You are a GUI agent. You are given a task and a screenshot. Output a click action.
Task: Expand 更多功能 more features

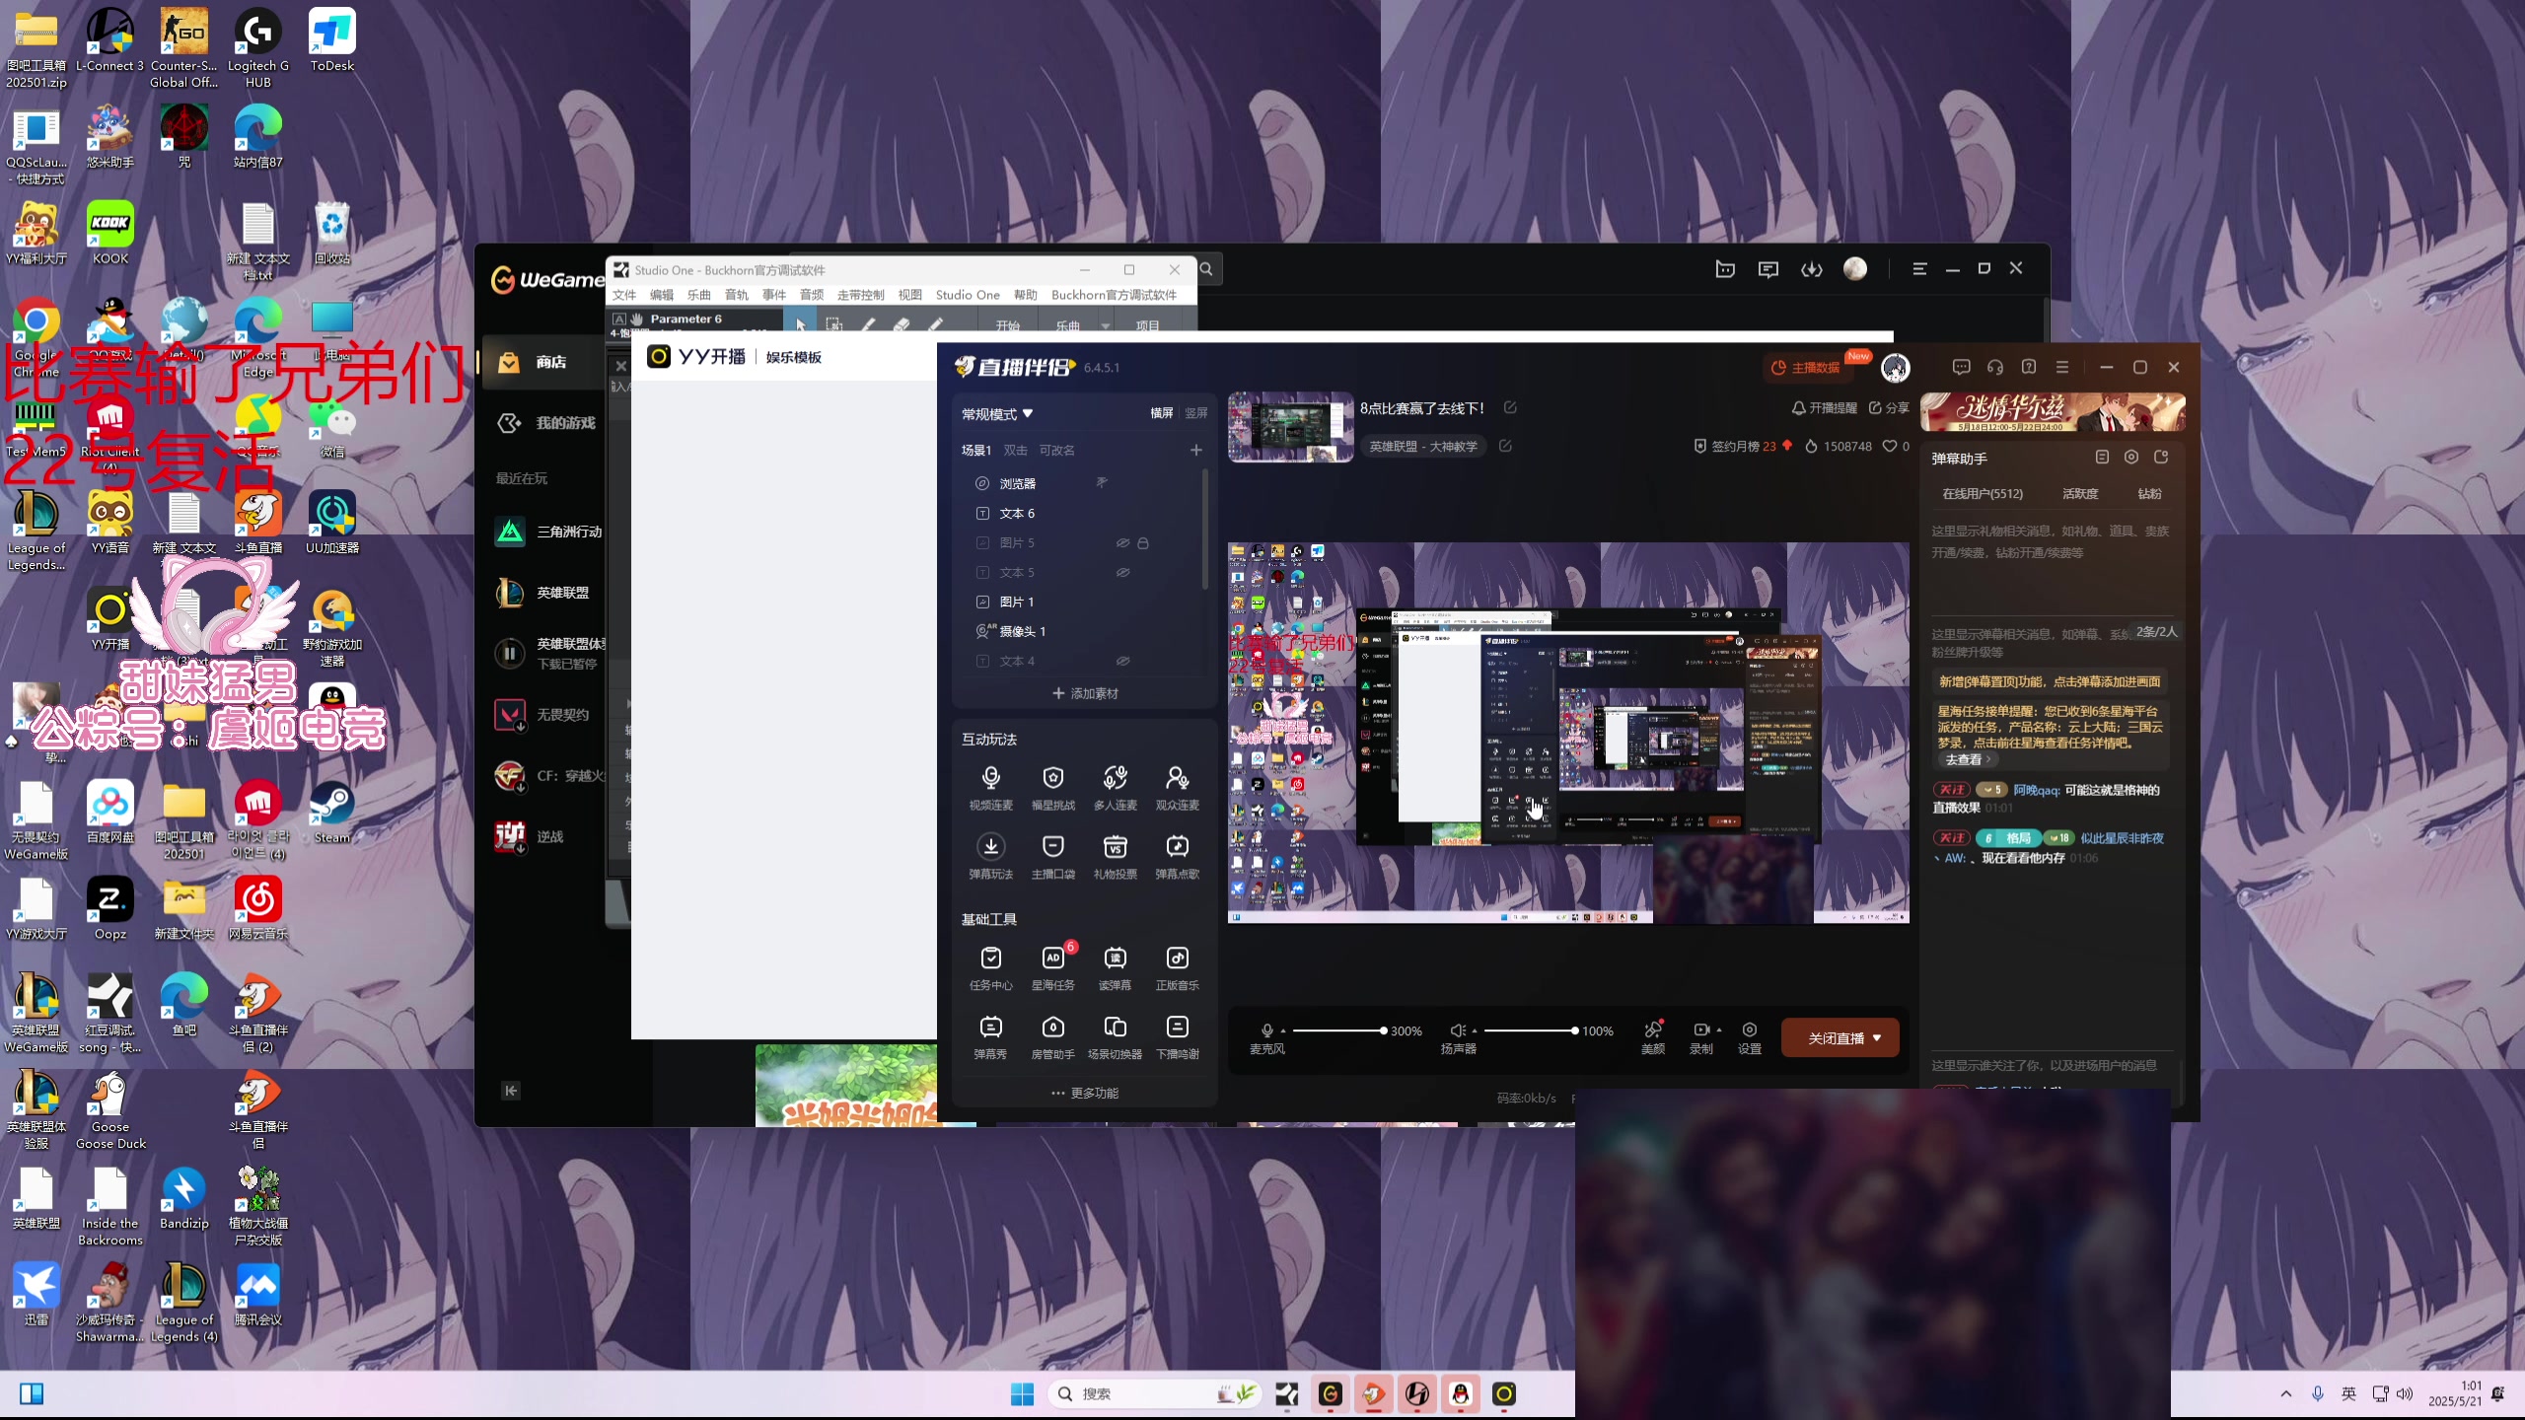pyautogui.click(x=1084, y=1093)
